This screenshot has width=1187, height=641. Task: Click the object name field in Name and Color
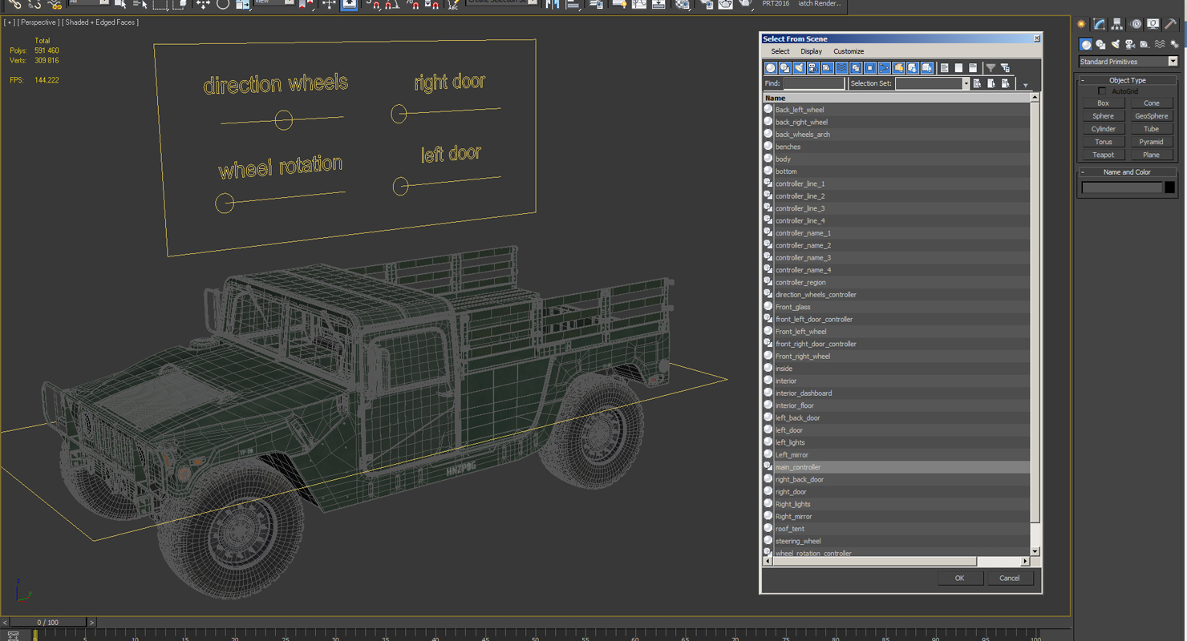click(x=1121, y=187)
